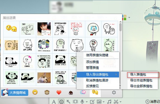Expand the scissors screenshot dropdown arrow
Screen dimensions: 160x104
[x=121, y=102]
